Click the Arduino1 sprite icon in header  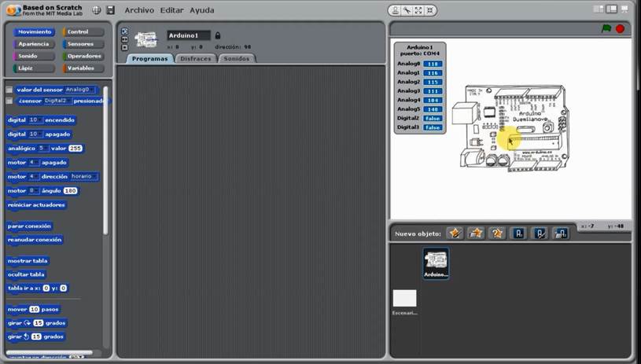click(146, 39)
